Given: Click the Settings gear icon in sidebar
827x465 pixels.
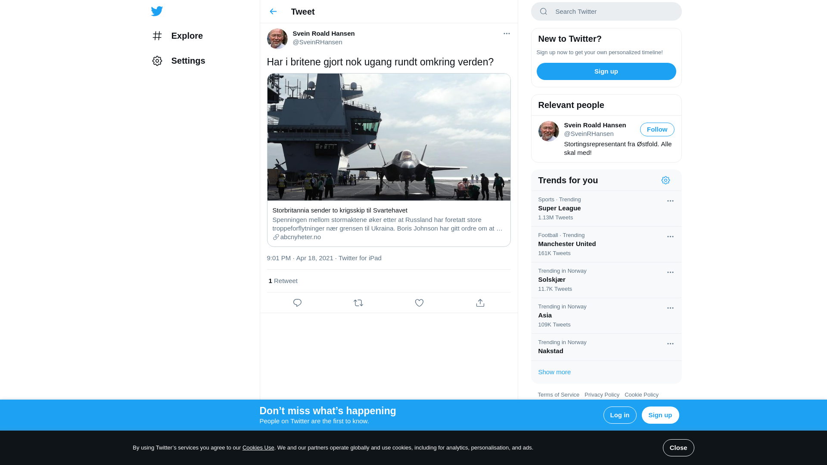Looking at the screenshot, I should coord(157,61).
